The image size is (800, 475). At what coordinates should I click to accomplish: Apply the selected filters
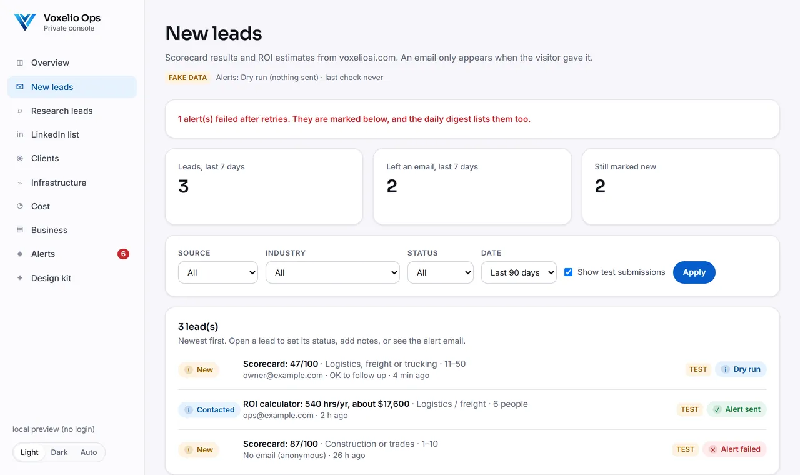point(694,272)
